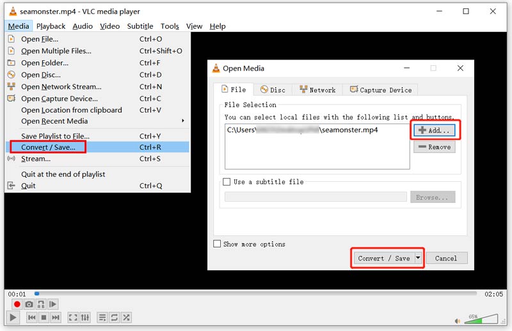Image resolution: width=512 pixels, height=331 pixels.
Task: Close the Open Media dialog
Action: 460,69
